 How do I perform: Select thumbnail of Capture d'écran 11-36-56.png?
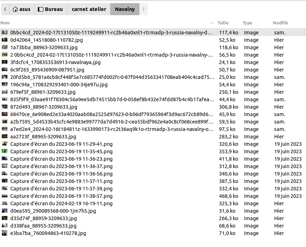pyautogui.click(x=5, y=173)
